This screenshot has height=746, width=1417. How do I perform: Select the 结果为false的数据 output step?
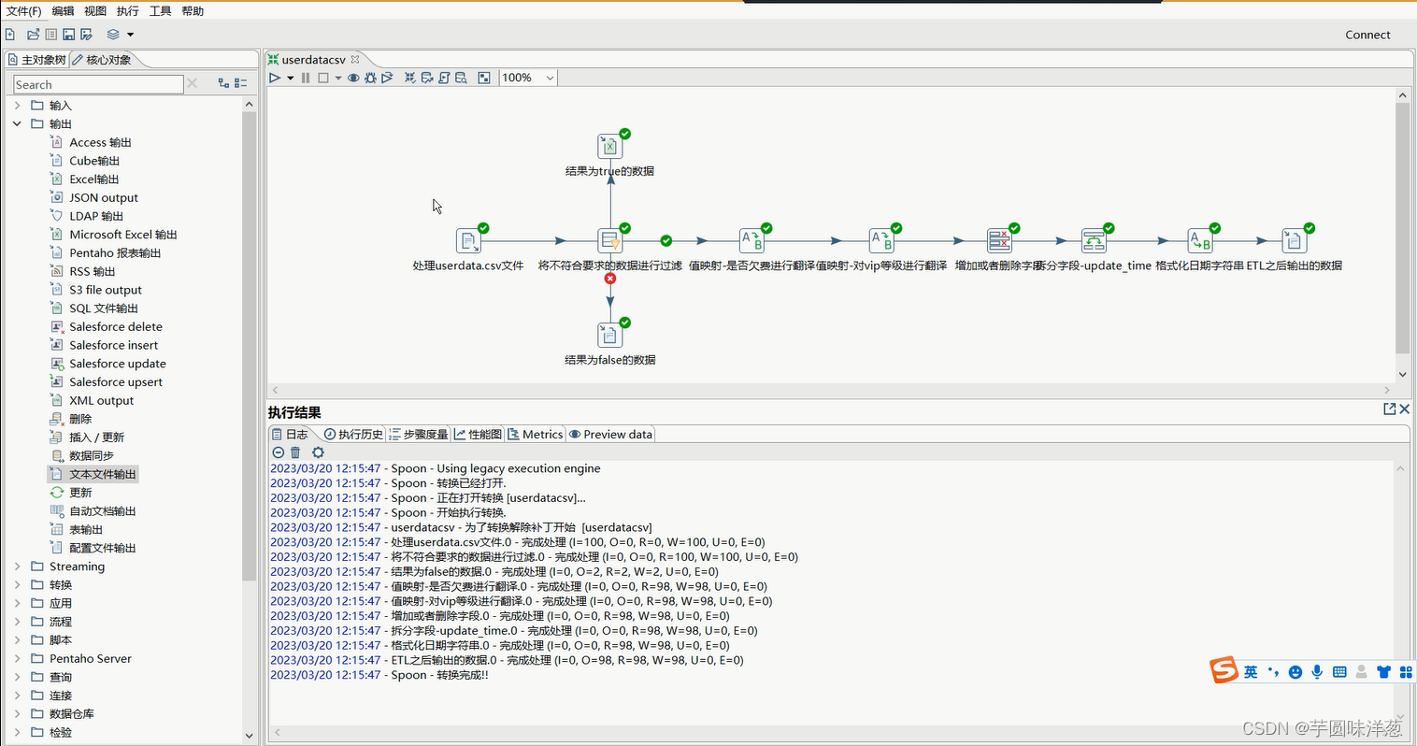coord(609,335)
